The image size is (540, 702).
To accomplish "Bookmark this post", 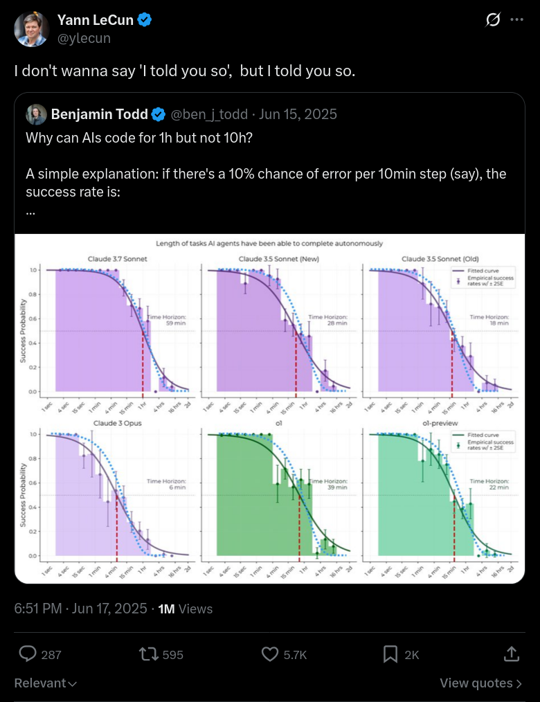I will pyautogui.click(x=390, y=654).
